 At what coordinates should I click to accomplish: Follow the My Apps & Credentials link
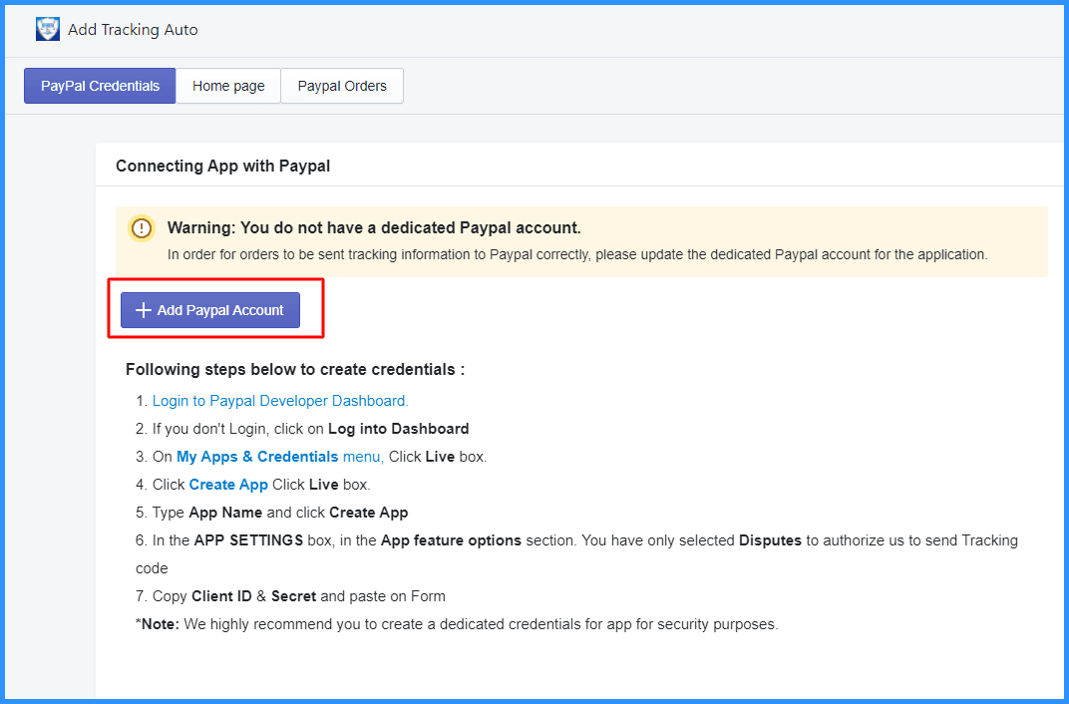point(257,457)
